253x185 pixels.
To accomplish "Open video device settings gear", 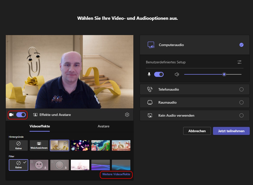I will pyautogui.click(x=127, y=115).
